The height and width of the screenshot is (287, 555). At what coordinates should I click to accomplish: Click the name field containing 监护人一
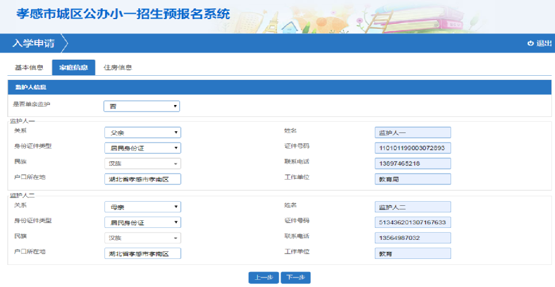pyautogui.click(x=412, y=132)
